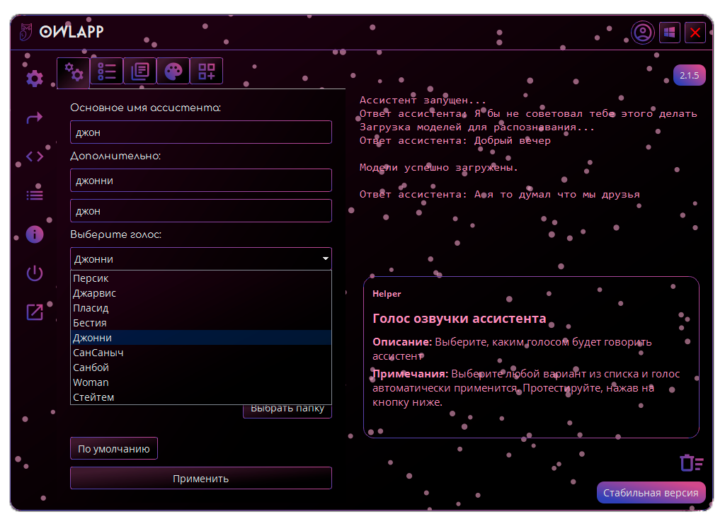
Task: Click the external link icon in the sidebar
Action: tap(33, 312)
